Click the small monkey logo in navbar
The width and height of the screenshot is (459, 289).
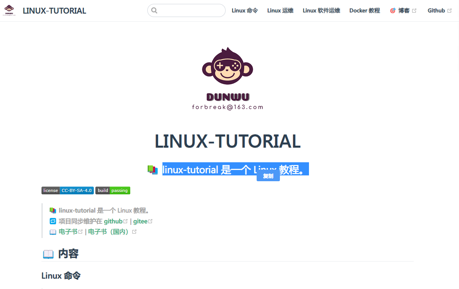[9, 10]
